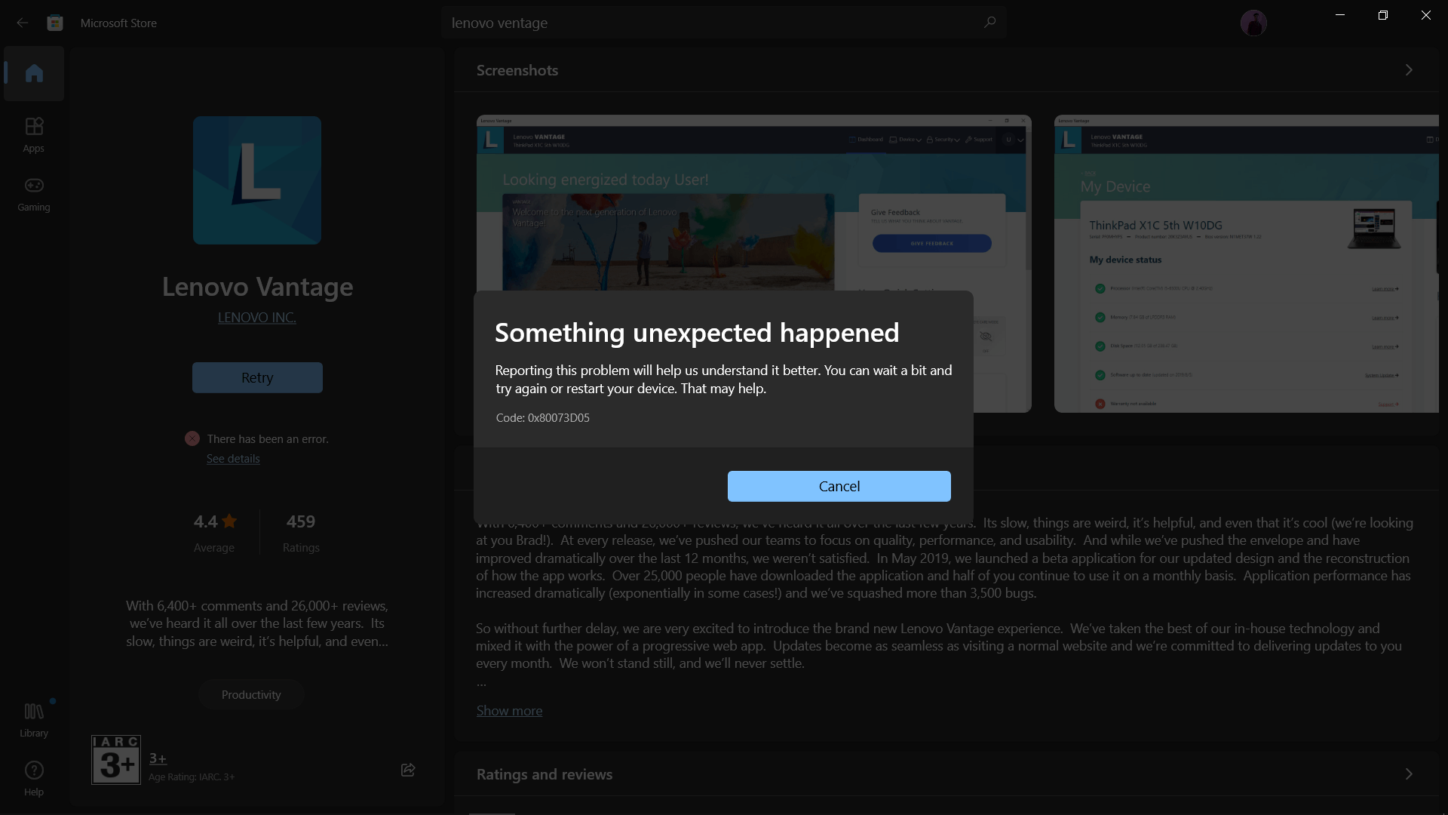The image size is (1448, 815).
Task: Expand description with Show more
Action: pyautogui.click(x=509, y=711)
